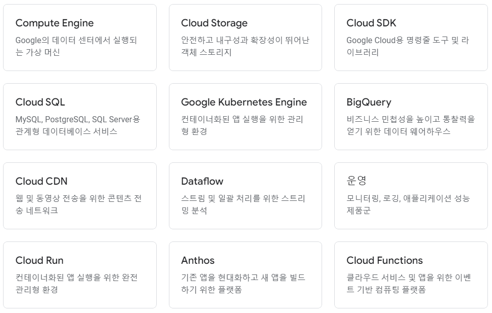Click description 'Google의 데이터 센터에서 실행되는 가상 머신'
The height and width of the screenshot is (313, 492).
click(76, 46)
